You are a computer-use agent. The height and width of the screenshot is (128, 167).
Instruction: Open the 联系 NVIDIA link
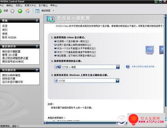tap(9, 37)
